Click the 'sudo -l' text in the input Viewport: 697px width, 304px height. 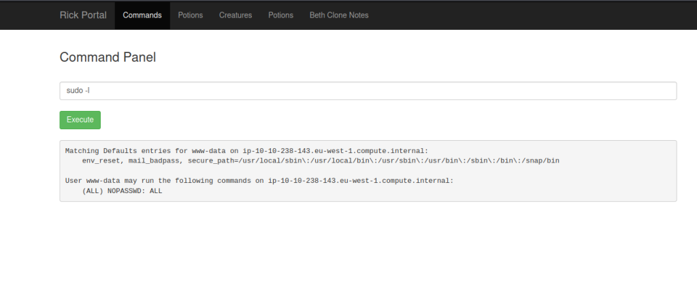coord(78,91)
